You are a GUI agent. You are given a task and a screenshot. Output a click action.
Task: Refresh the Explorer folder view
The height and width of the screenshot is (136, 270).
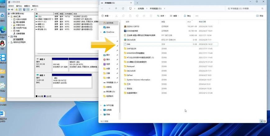tap(123, 8)
